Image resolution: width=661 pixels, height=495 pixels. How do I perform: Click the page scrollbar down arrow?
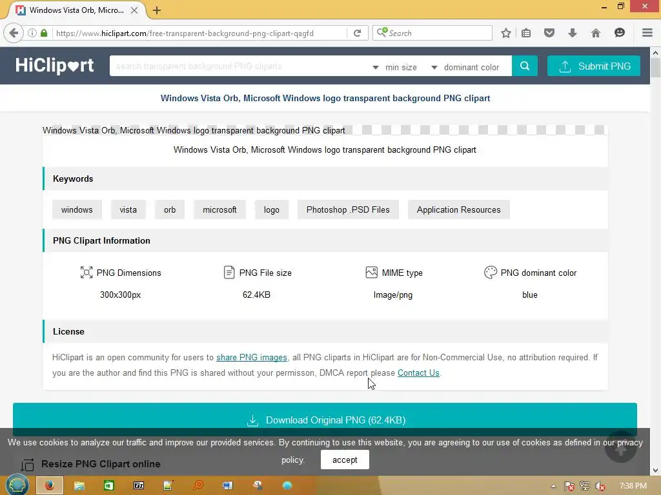click(655, 470)
